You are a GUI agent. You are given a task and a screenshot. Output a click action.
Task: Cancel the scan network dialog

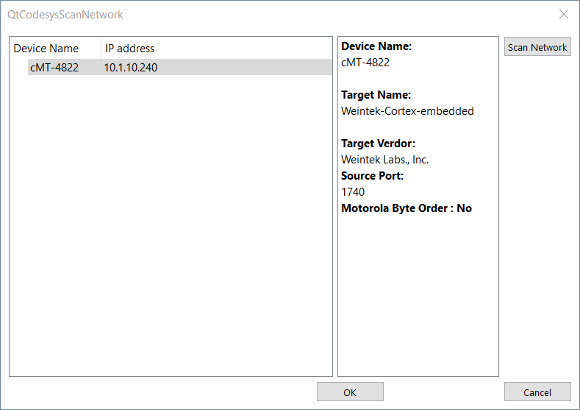point(537,392)
